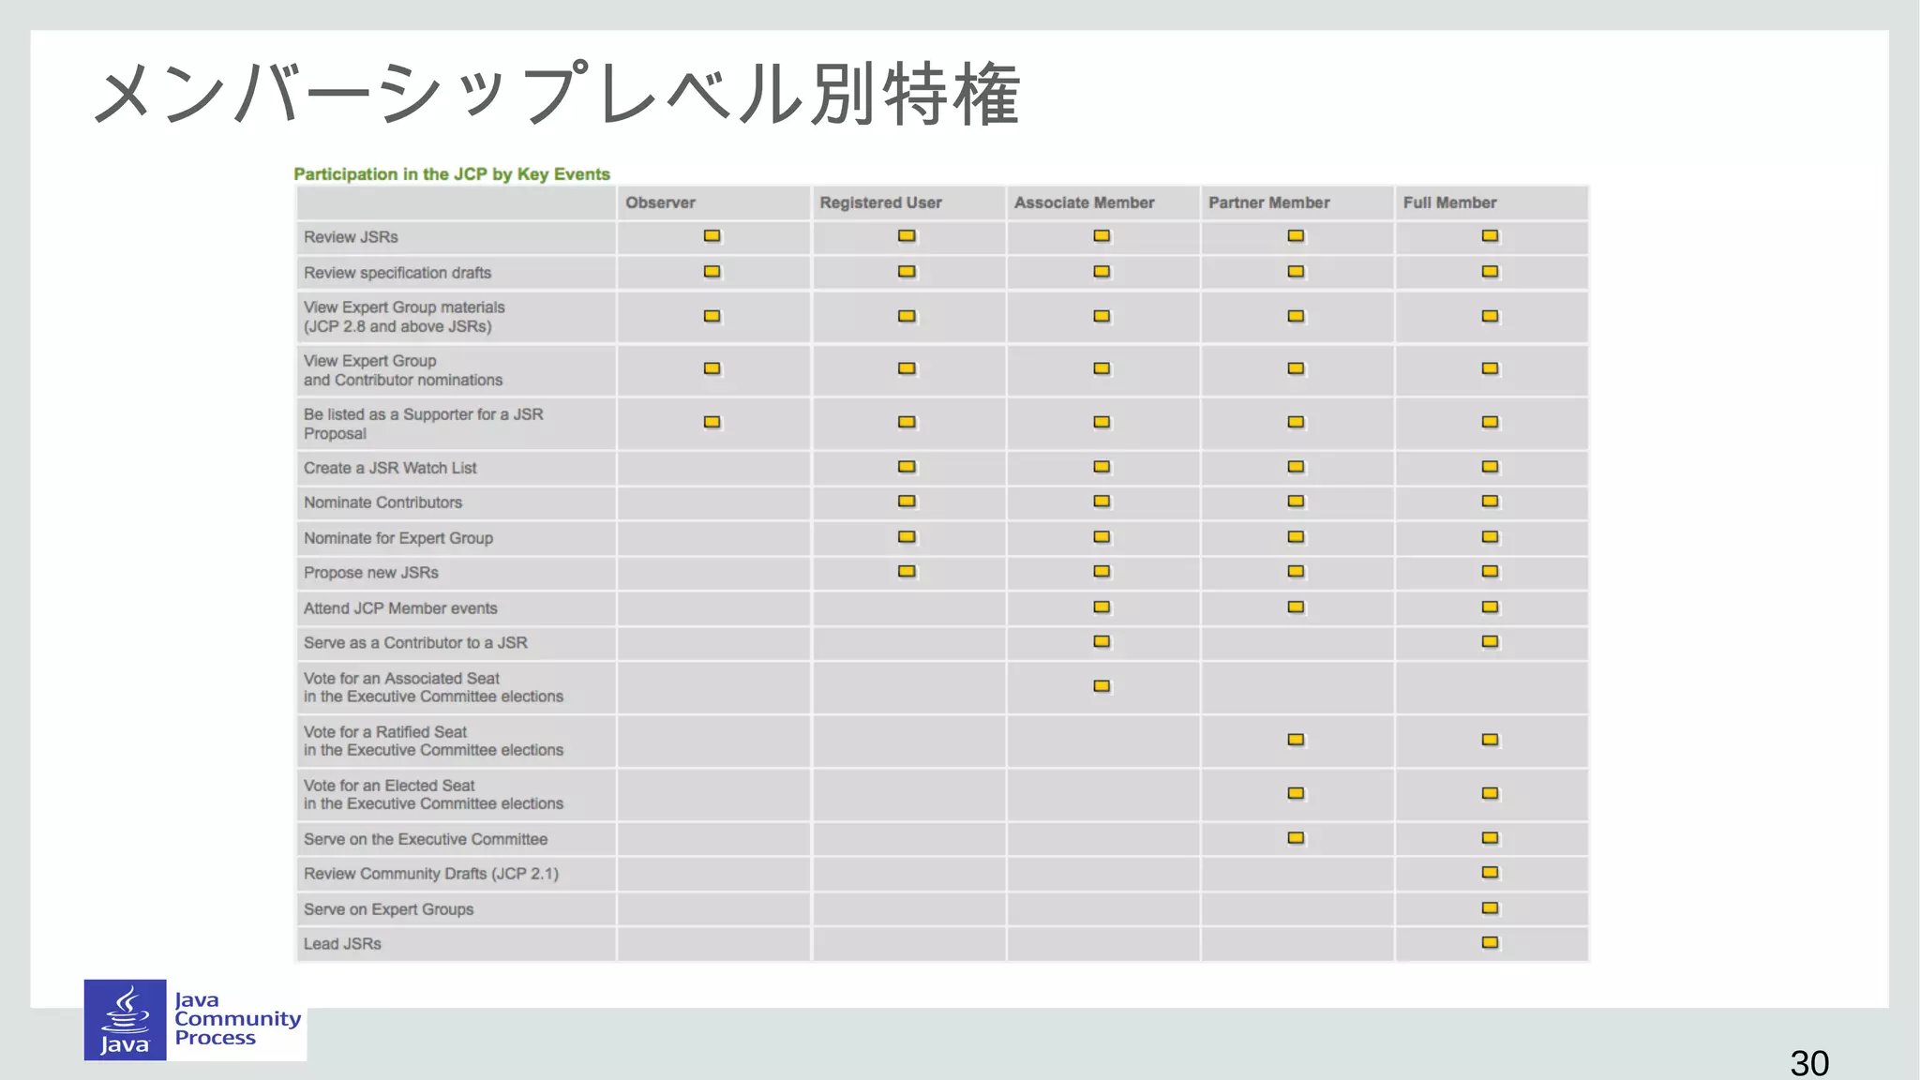Click the Review specification drafts row label

397,273
